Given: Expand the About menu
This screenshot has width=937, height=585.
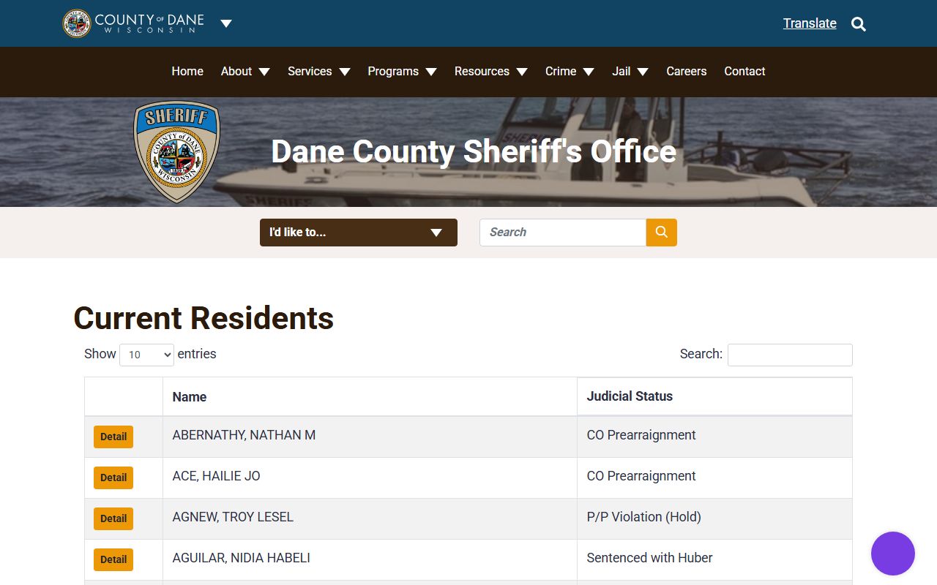Looking at the screenshot, I should [x=245, y=71].
